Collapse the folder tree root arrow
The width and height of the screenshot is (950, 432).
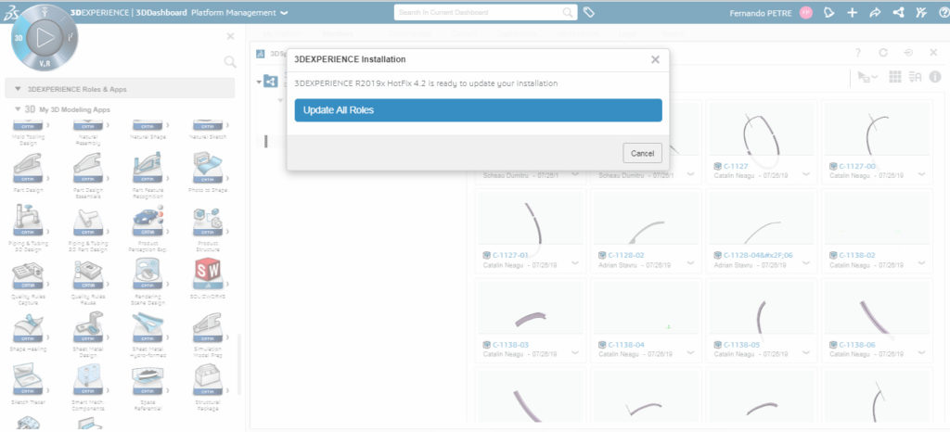pos(259,81)
